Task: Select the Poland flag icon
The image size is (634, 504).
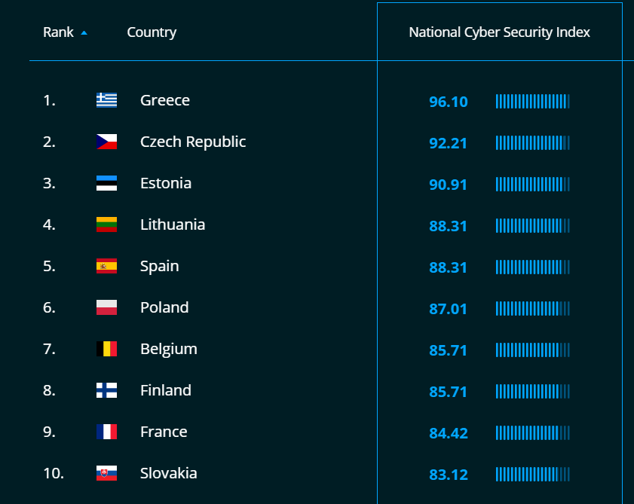Action: tap(106, 307)
